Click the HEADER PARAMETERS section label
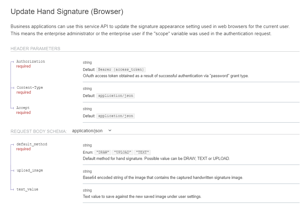 tap(35, 49)
